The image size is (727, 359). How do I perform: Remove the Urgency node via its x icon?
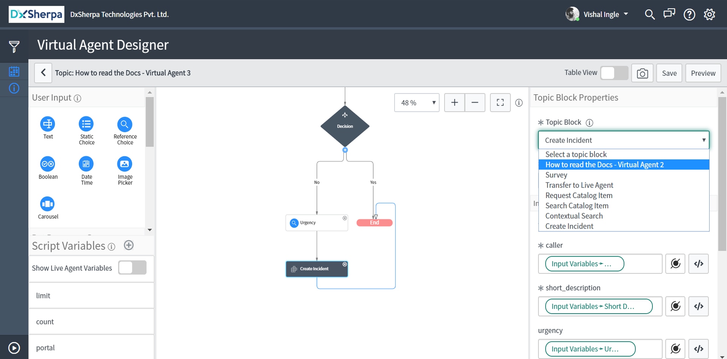(345, 218)
